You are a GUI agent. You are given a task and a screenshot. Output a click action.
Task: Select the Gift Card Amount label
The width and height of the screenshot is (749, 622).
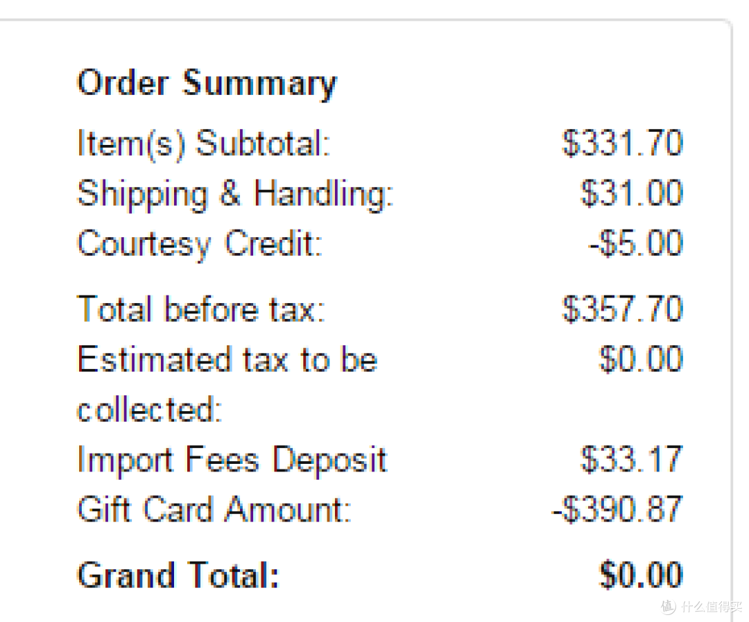[214, 509]
